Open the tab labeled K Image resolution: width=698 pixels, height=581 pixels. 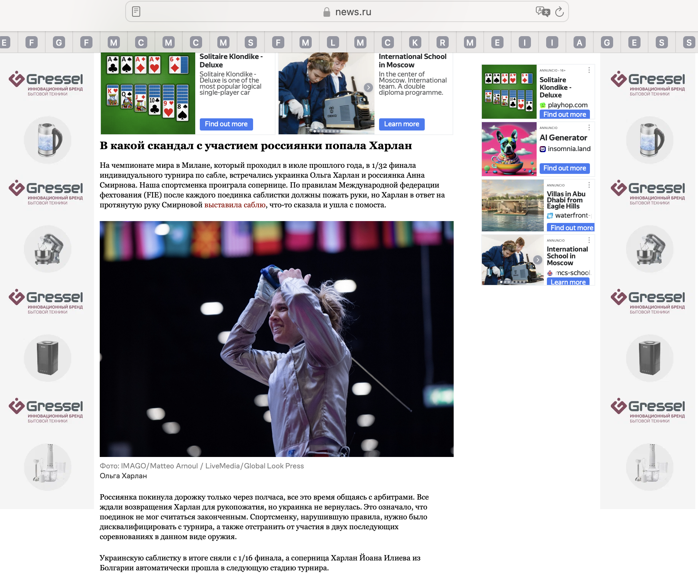(415, 42)
